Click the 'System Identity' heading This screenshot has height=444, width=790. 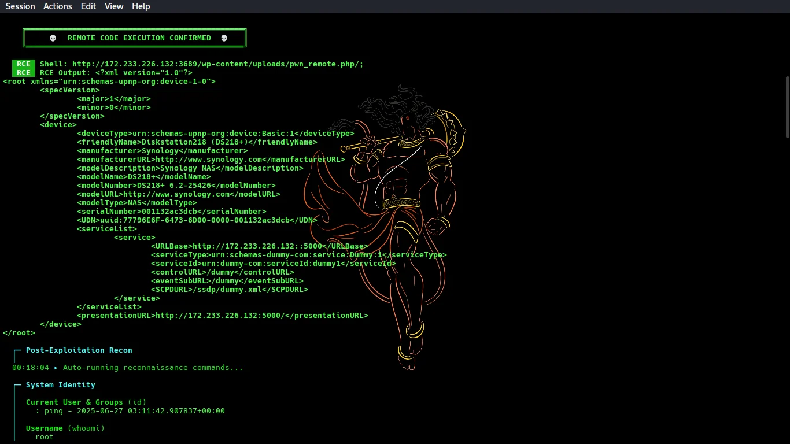[61, 385]
